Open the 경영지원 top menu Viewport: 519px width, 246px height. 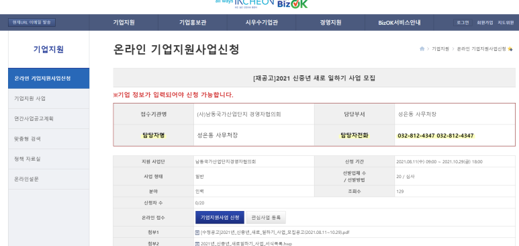coord(330,23)
